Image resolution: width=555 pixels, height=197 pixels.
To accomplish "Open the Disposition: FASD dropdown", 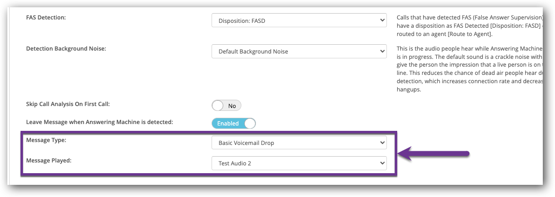I will tap(299, 20).
